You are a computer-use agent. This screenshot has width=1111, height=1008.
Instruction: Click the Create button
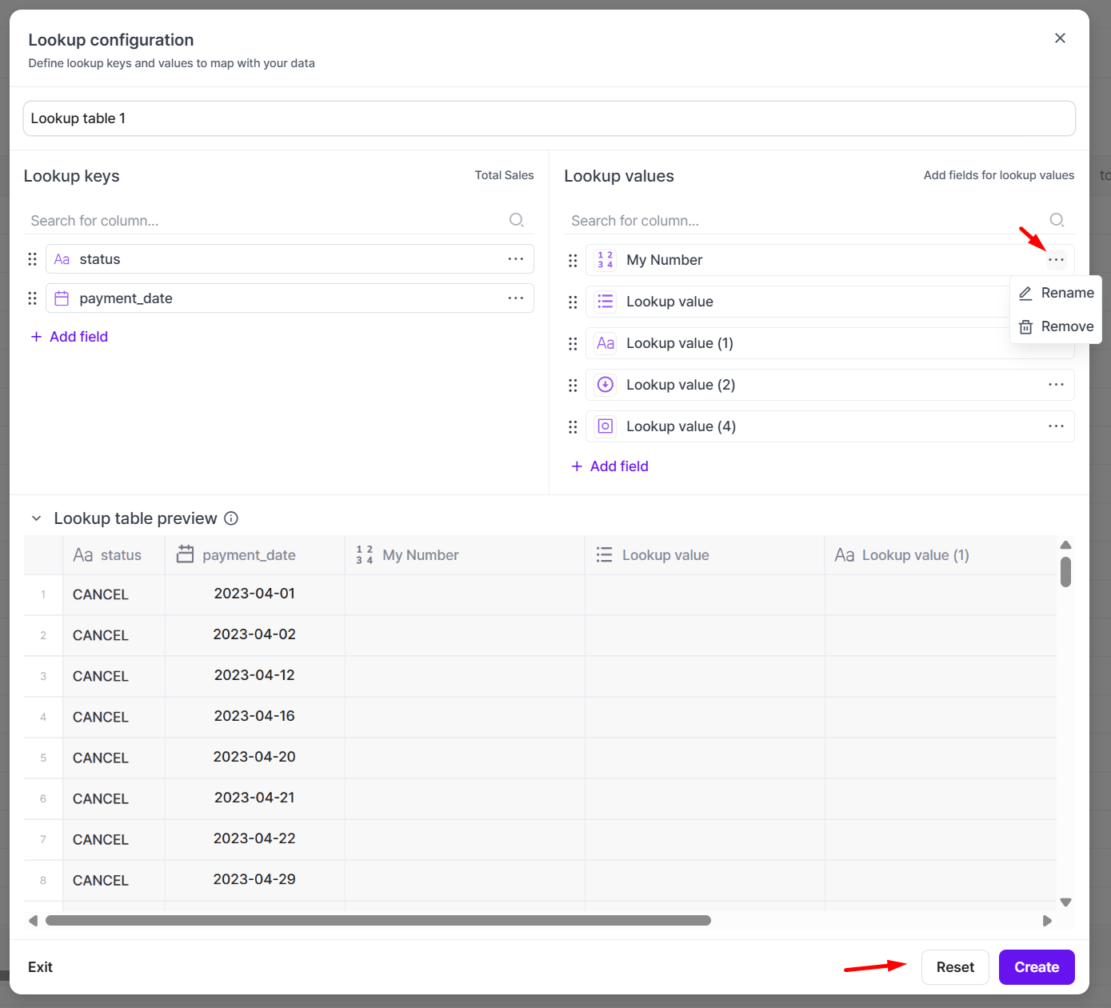pos(1036,967)
